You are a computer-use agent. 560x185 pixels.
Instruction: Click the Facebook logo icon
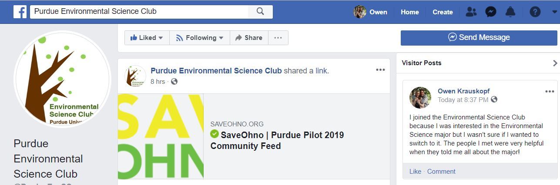20,12
